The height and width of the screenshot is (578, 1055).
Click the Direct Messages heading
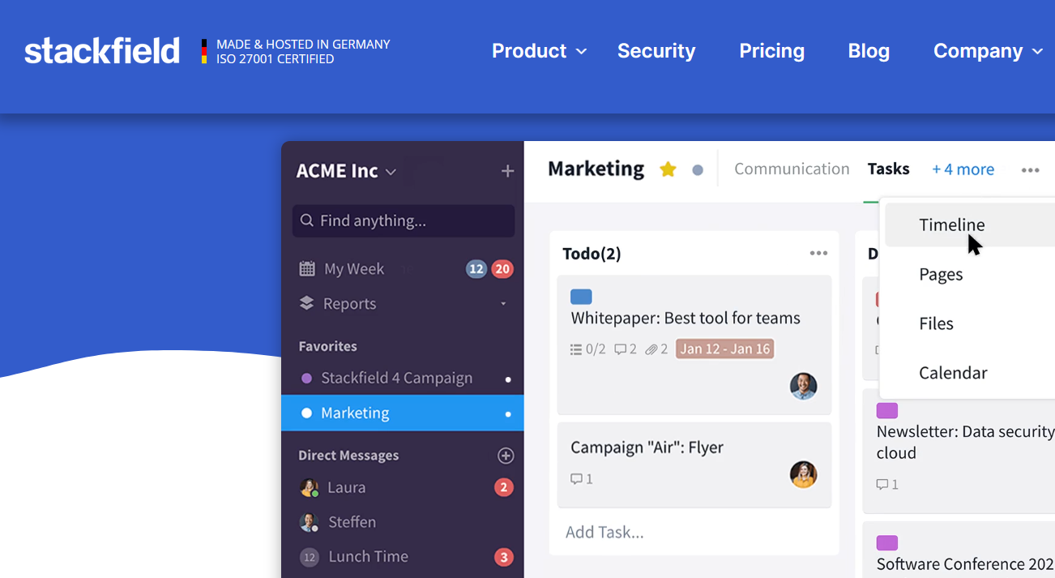(x=348, y=456)
